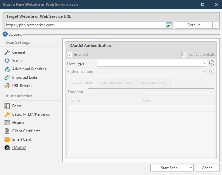Image resolution: width=222 pixels, height=175 pixels.
Task: Open Scope settings
Action: point(17,61)
